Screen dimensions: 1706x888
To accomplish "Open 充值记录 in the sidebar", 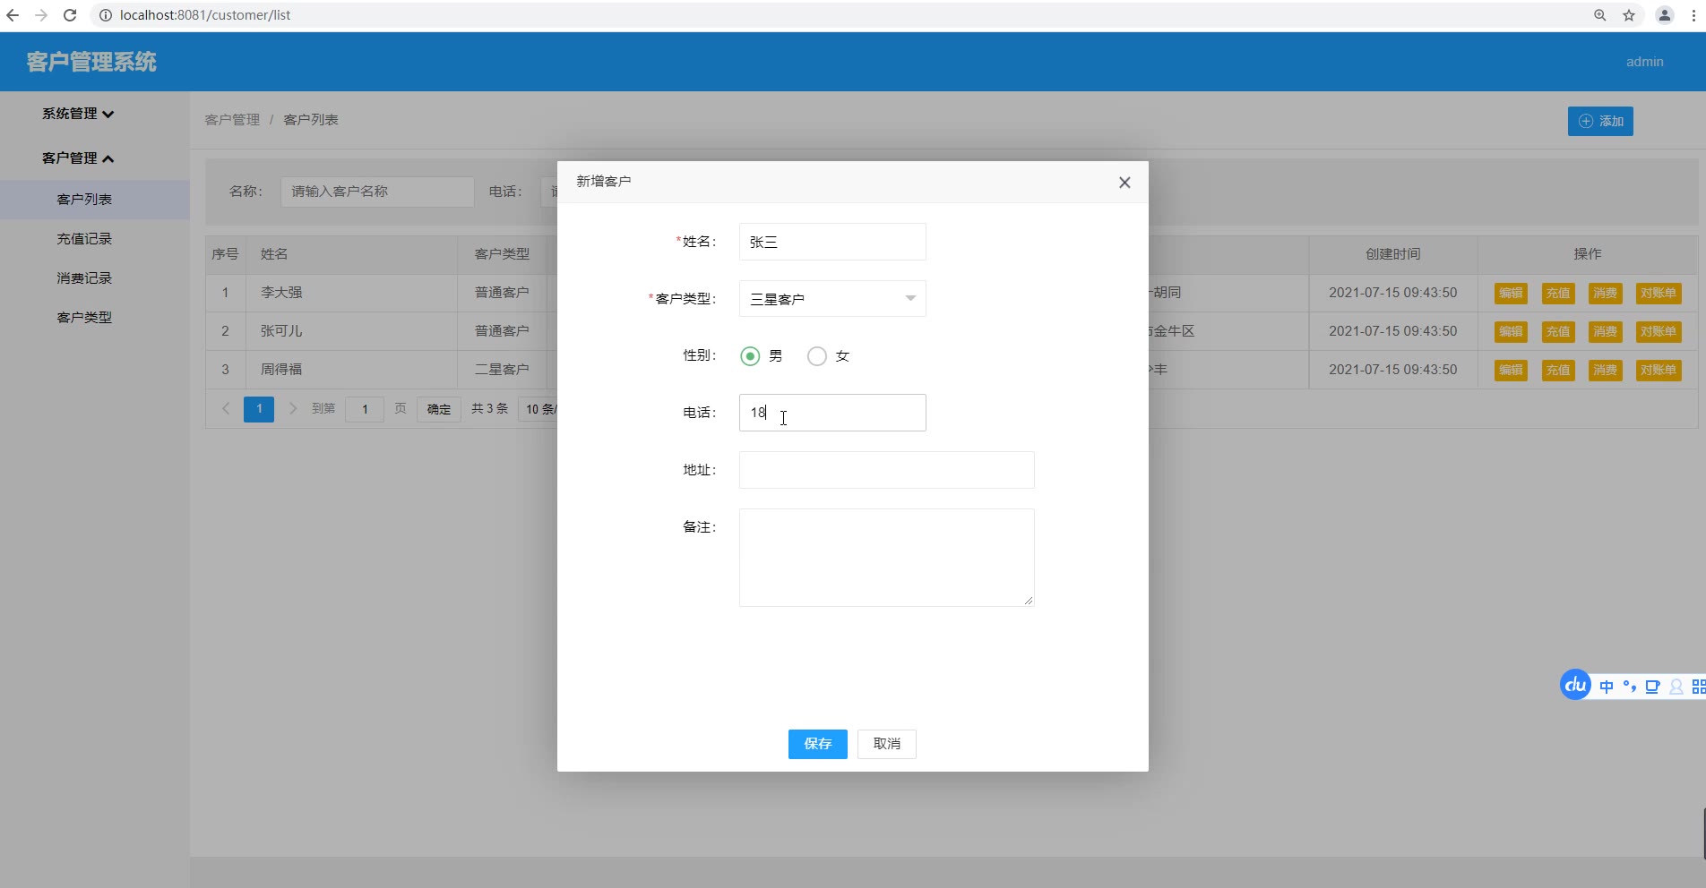I will 84,239.
